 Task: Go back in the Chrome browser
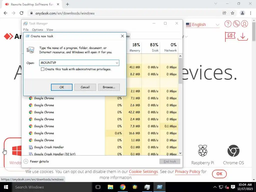(x=5, y=13)
